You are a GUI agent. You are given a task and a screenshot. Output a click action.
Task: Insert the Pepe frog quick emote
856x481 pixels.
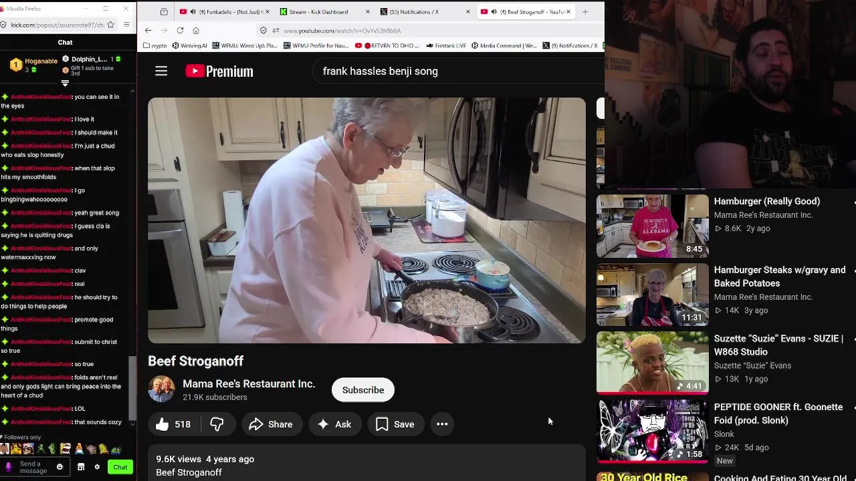point(116,449)
